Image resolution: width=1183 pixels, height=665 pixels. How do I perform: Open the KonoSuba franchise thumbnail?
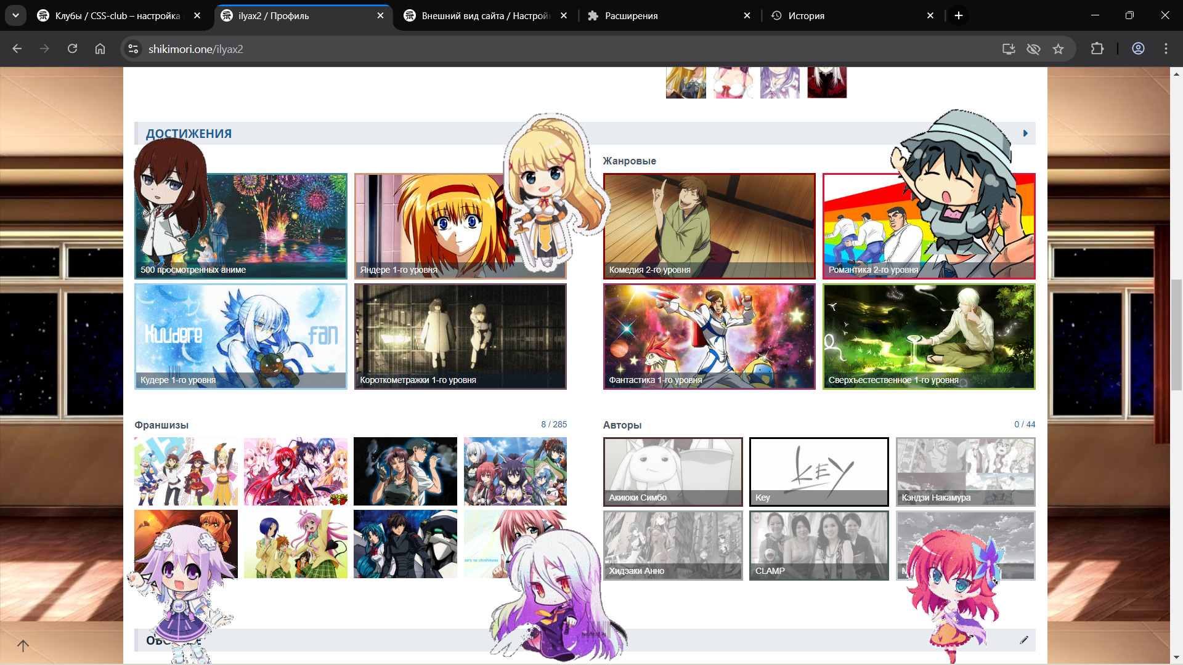[186, 471]
